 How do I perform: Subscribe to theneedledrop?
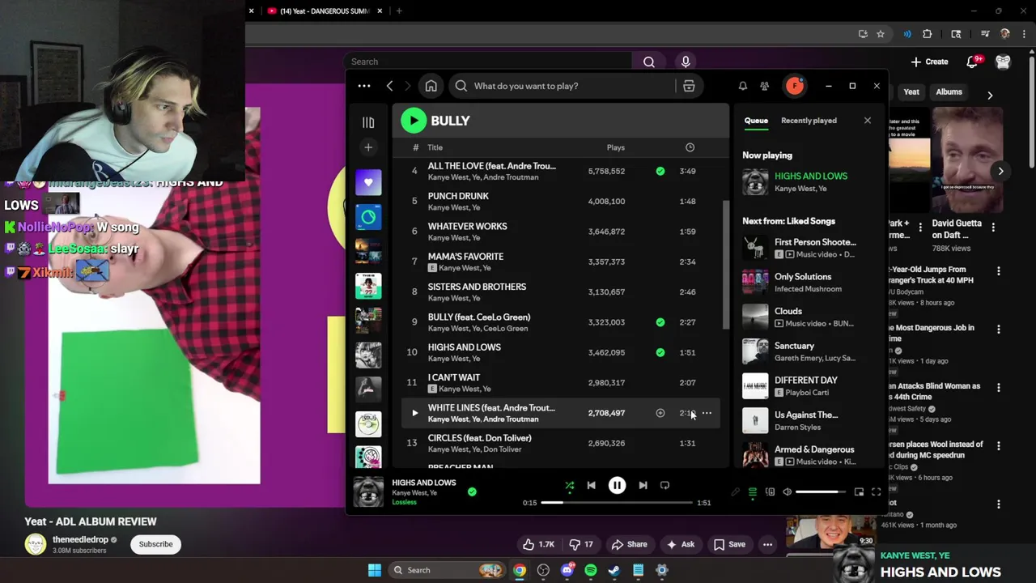click(x=155, y=544)
